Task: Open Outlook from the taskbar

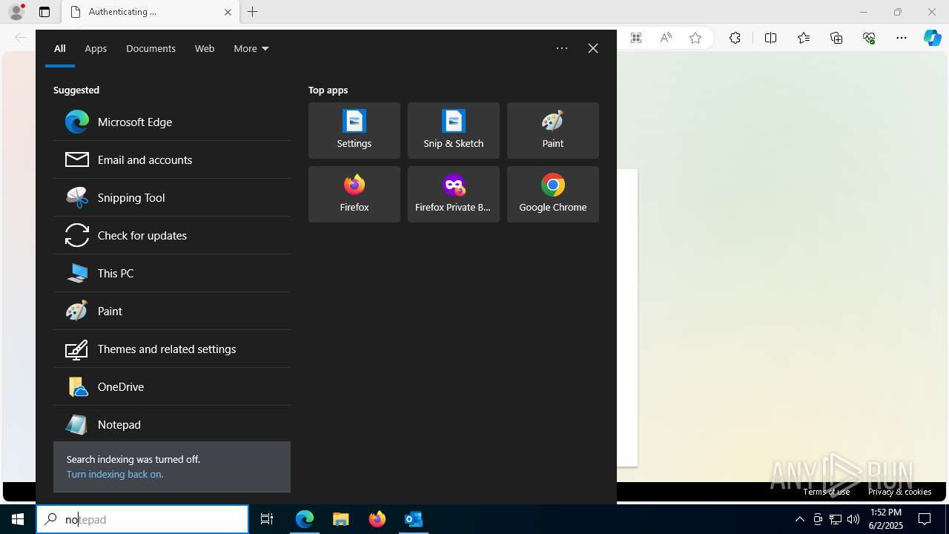Action: [414, 519]
